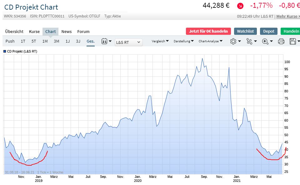This screenshot has height=185, width=300.
Task: Expand the Chart-Analyse dropdown
Action: click(x=210, y=41)
